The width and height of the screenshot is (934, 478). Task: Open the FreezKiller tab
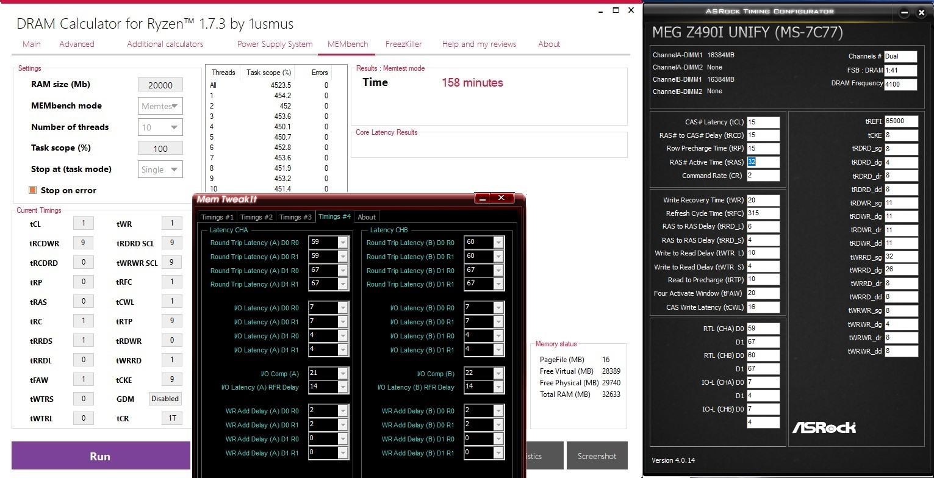coord(404,44)
